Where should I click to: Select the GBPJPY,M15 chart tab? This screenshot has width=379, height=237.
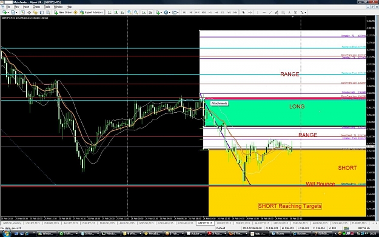[205, 223]
